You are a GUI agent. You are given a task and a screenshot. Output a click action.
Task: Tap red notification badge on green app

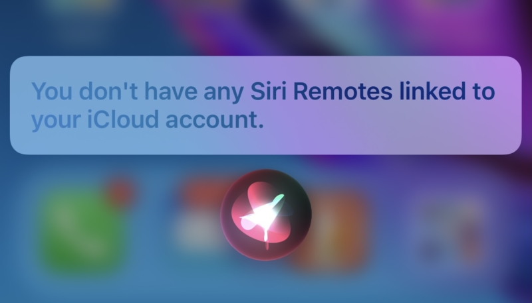pos(119,193)
